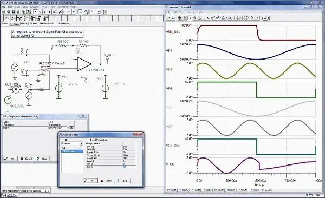
Task: Click Cancel in the Catalog Editor dialog
Action: (x=106, y=181)
